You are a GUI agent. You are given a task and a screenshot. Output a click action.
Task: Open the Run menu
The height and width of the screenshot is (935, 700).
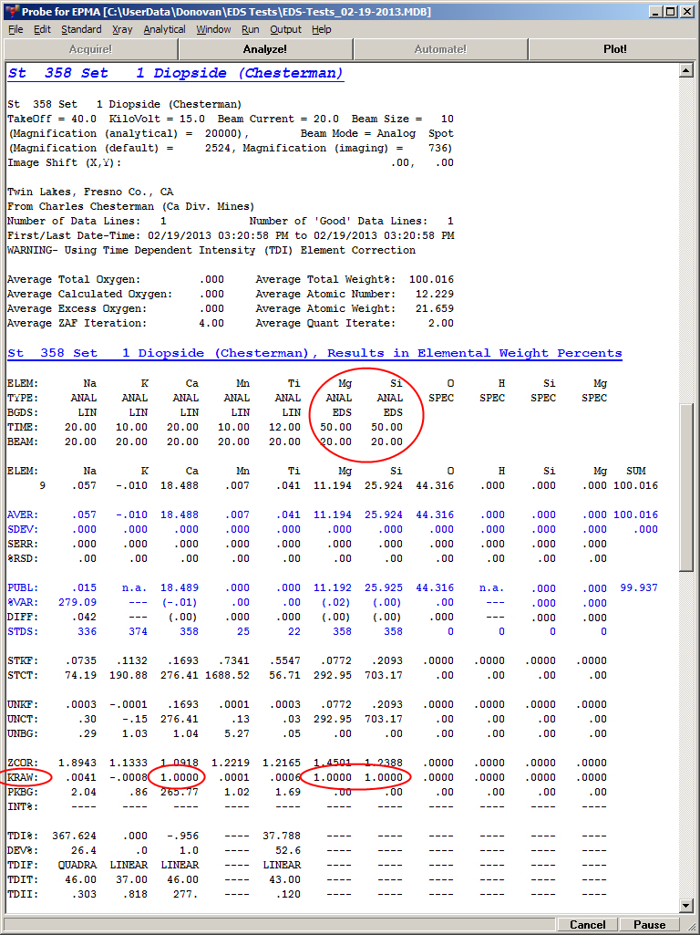point(251,29)
